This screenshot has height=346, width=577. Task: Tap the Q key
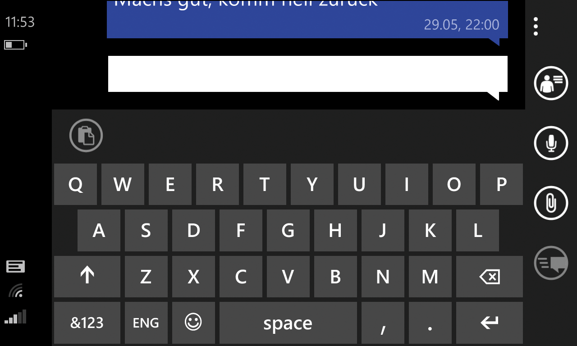pos(75,184)
